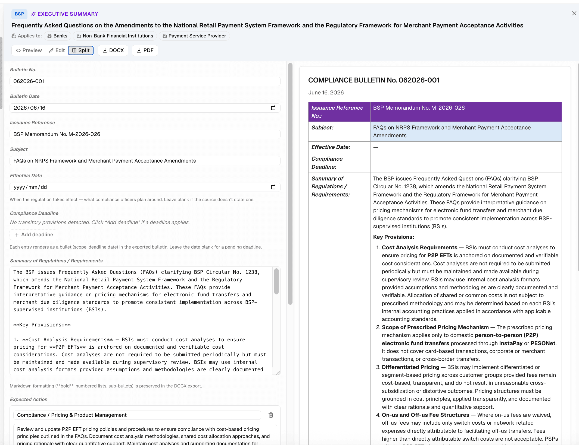Click the 'Effective Date:' preview table label

331,147
